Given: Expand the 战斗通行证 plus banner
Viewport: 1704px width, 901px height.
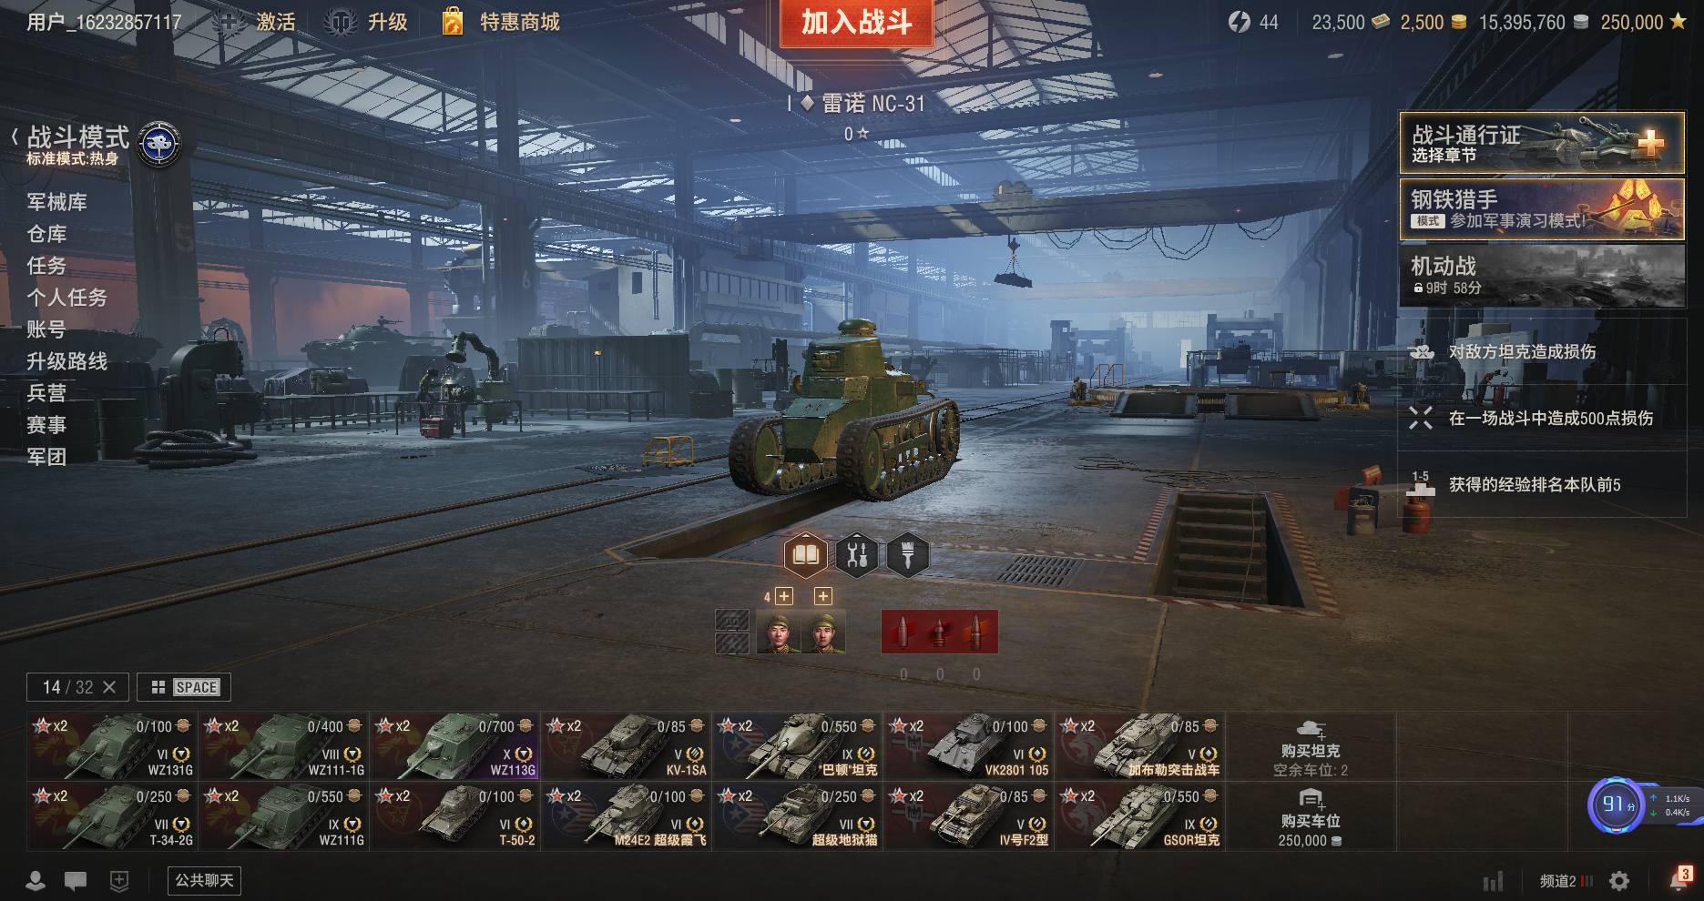Looking at the screenshot, I should point(1542,144).
